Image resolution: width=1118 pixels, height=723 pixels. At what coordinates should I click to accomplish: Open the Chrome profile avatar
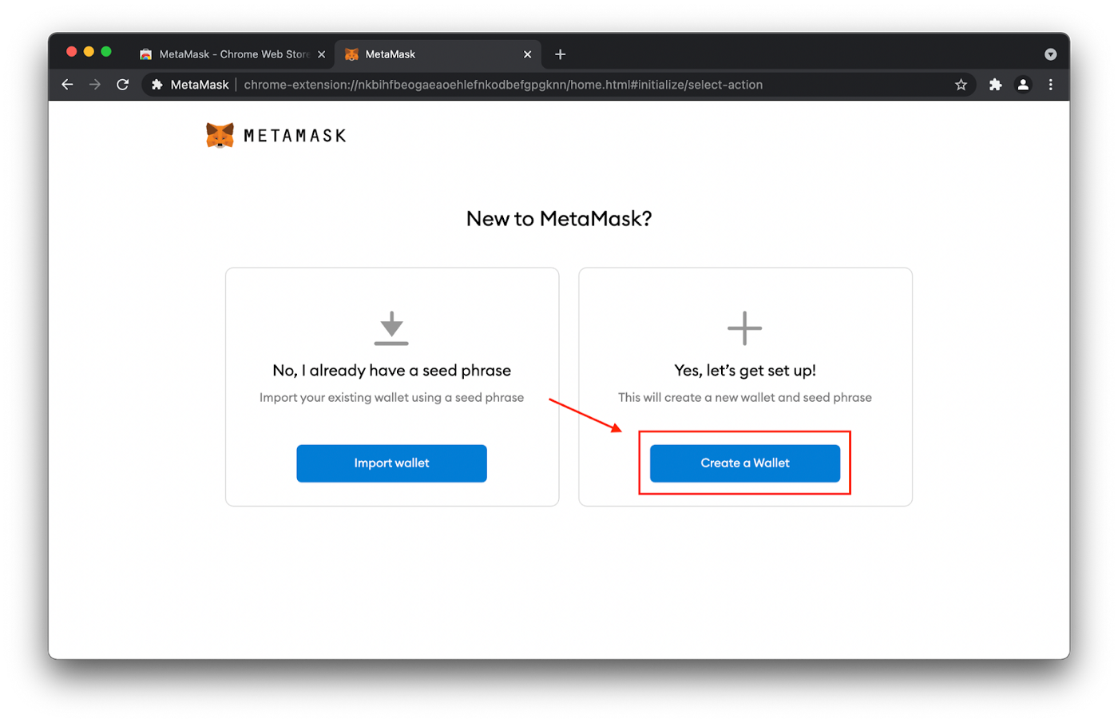(x=1023, y=85)
